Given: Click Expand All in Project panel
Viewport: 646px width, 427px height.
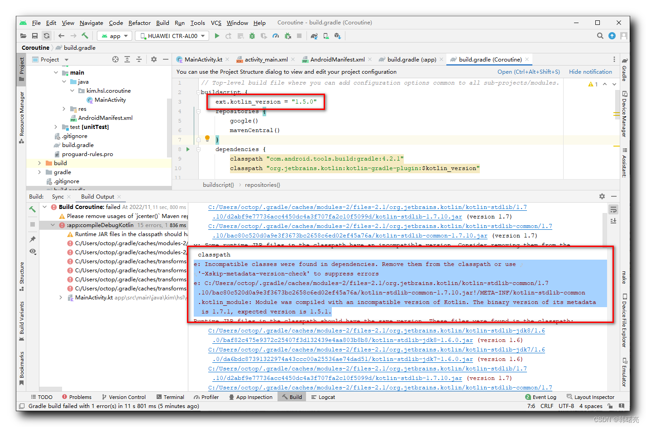Looking at the screenshot, I should (127, 59).
